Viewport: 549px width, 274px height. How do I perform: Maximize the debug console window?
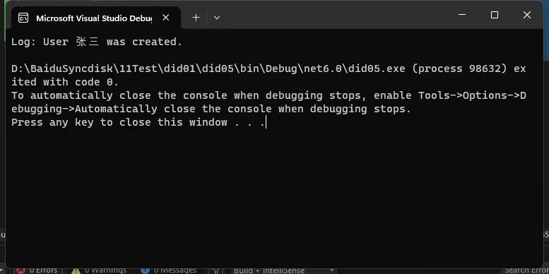coord(495,15)
